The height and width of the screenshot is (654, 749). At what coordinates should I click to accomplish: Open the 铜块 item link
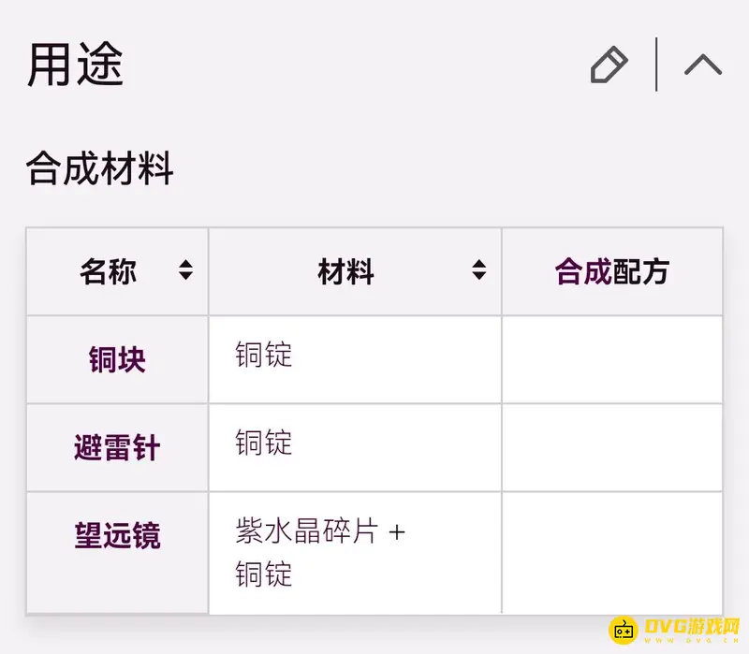(x=117, y=360)
